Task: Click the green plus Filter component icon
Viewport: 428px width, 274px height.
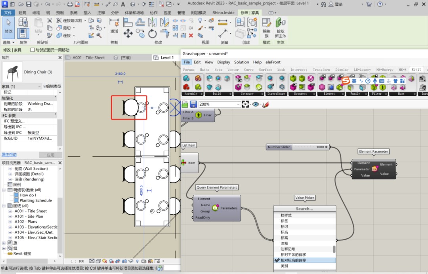Action: coord(199,115)
